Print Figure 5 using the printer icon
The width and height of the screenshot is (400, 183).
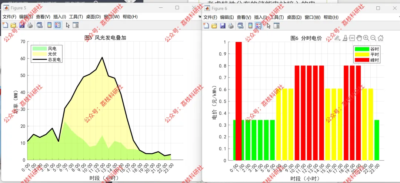[x=30, y=25]
